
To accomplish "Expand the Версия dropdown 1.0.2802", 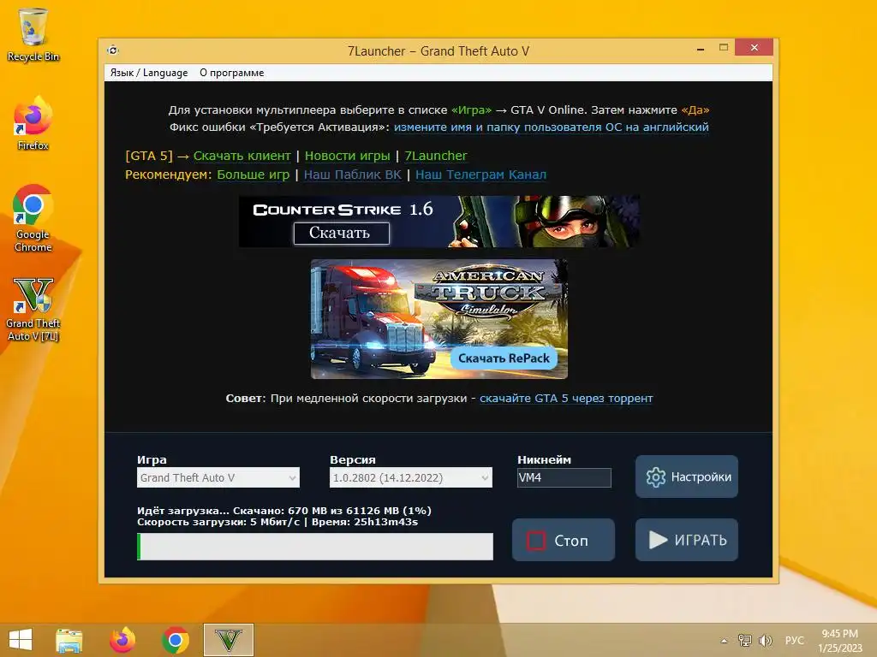I will click(x=411, y=477).
